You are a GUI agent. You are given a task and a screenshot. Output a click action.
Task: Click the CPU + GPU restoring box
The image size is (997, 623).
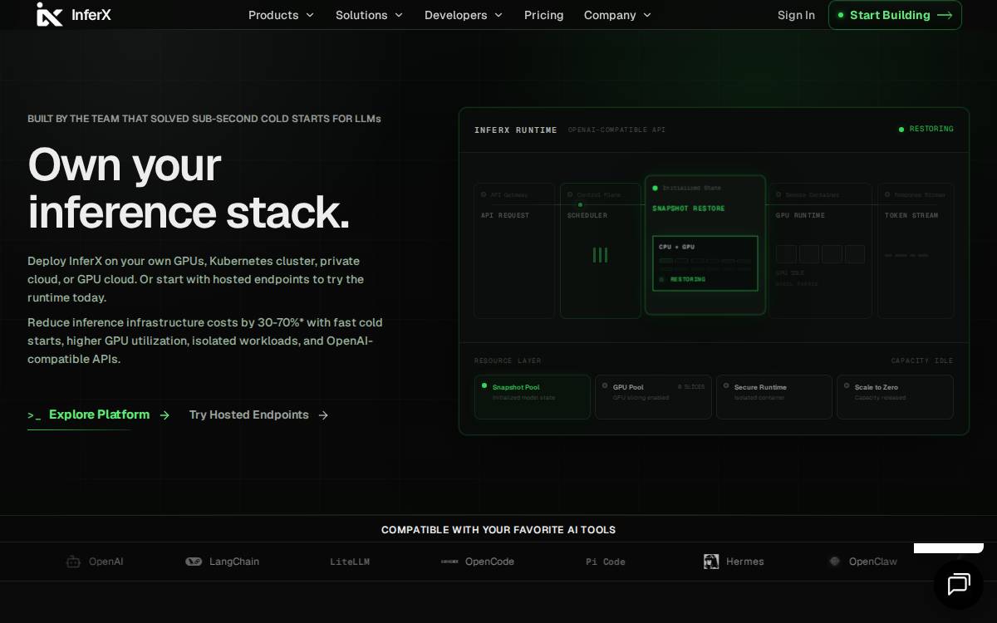pos(705,263)
